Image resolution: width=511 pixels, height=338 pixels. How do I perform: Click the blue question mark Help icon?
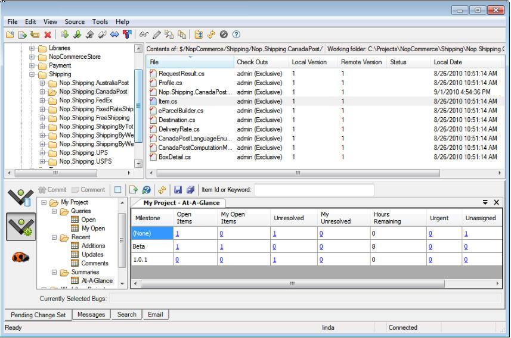[236, 34]
